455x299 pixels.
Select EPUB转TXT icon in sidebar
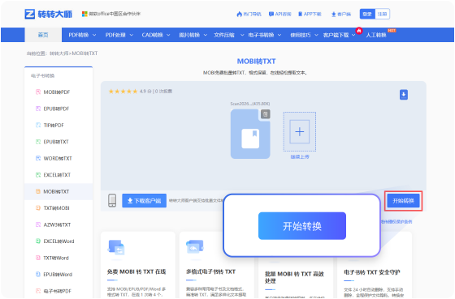(x=38, y=142)
